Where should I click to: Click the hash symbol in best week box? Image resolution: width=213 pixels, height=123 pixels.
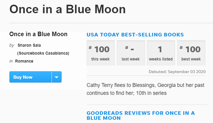tap(181, 47)
